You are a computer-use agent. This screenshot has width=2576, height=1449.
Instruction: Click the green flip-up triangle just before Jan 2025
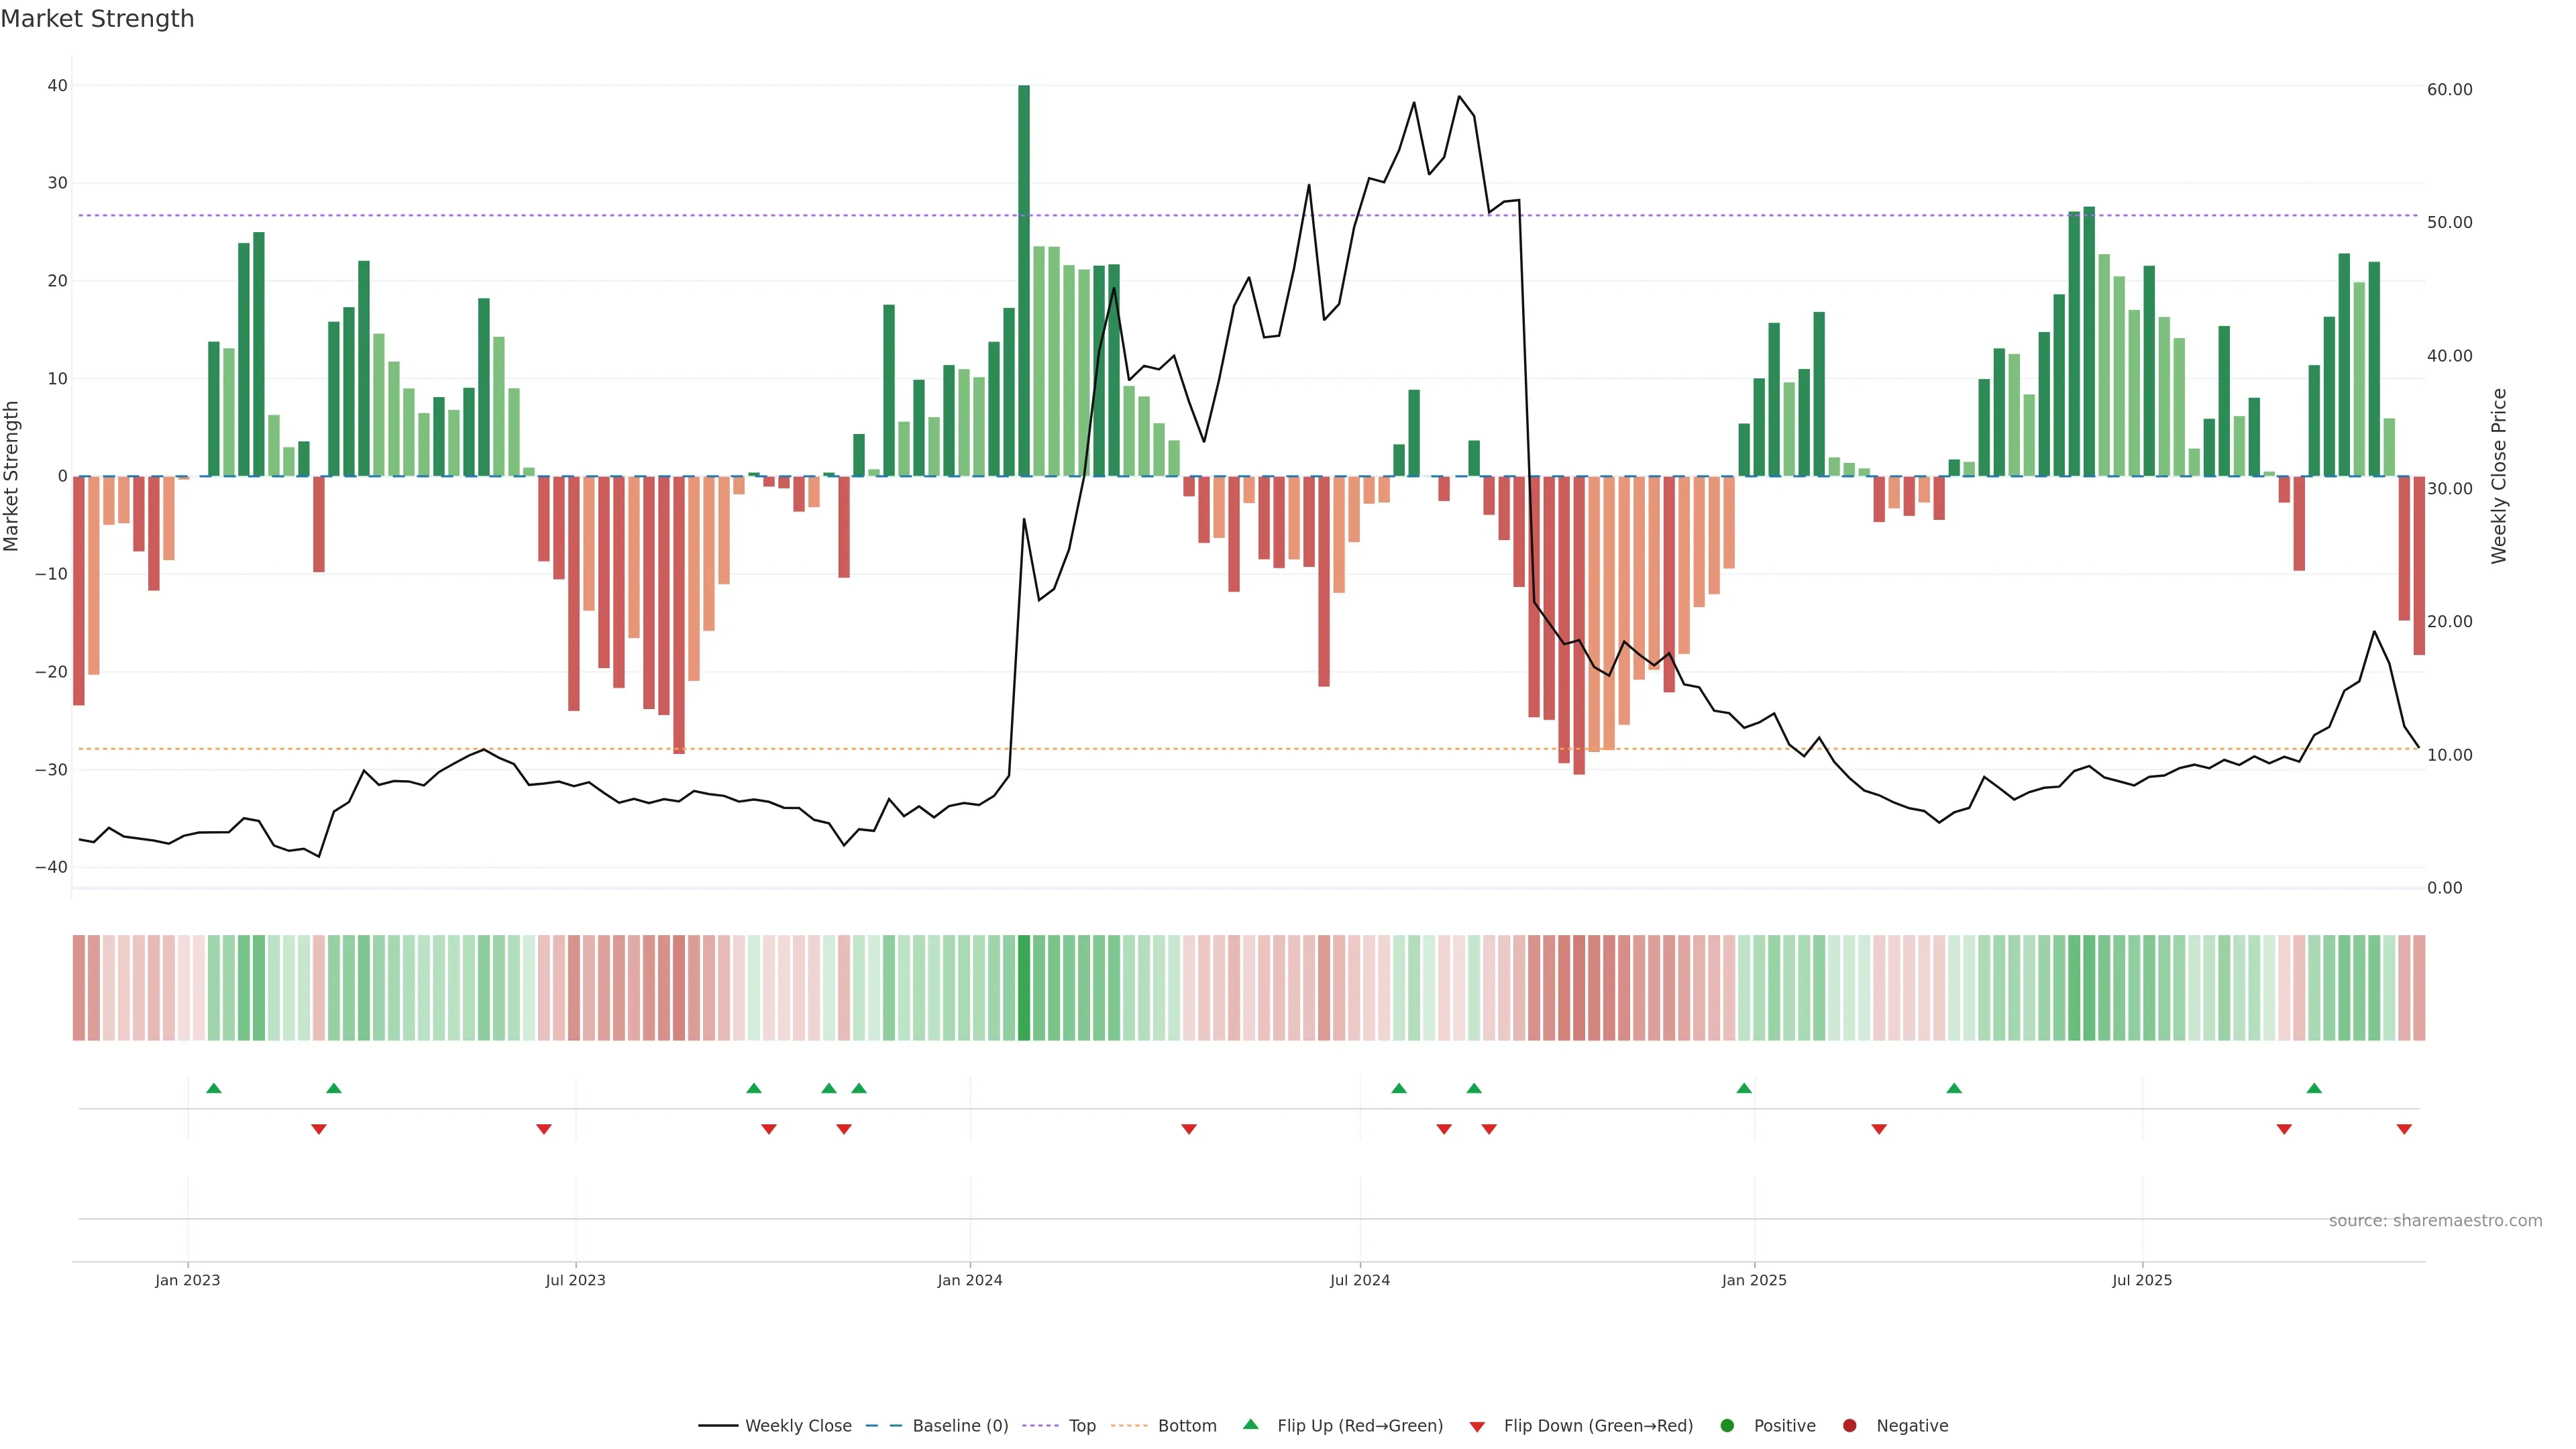[x=1744, y=1088]
